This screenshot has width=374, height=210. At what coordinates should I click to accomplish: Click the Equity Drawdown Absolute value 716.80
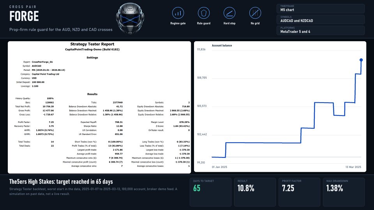[186, 107]
